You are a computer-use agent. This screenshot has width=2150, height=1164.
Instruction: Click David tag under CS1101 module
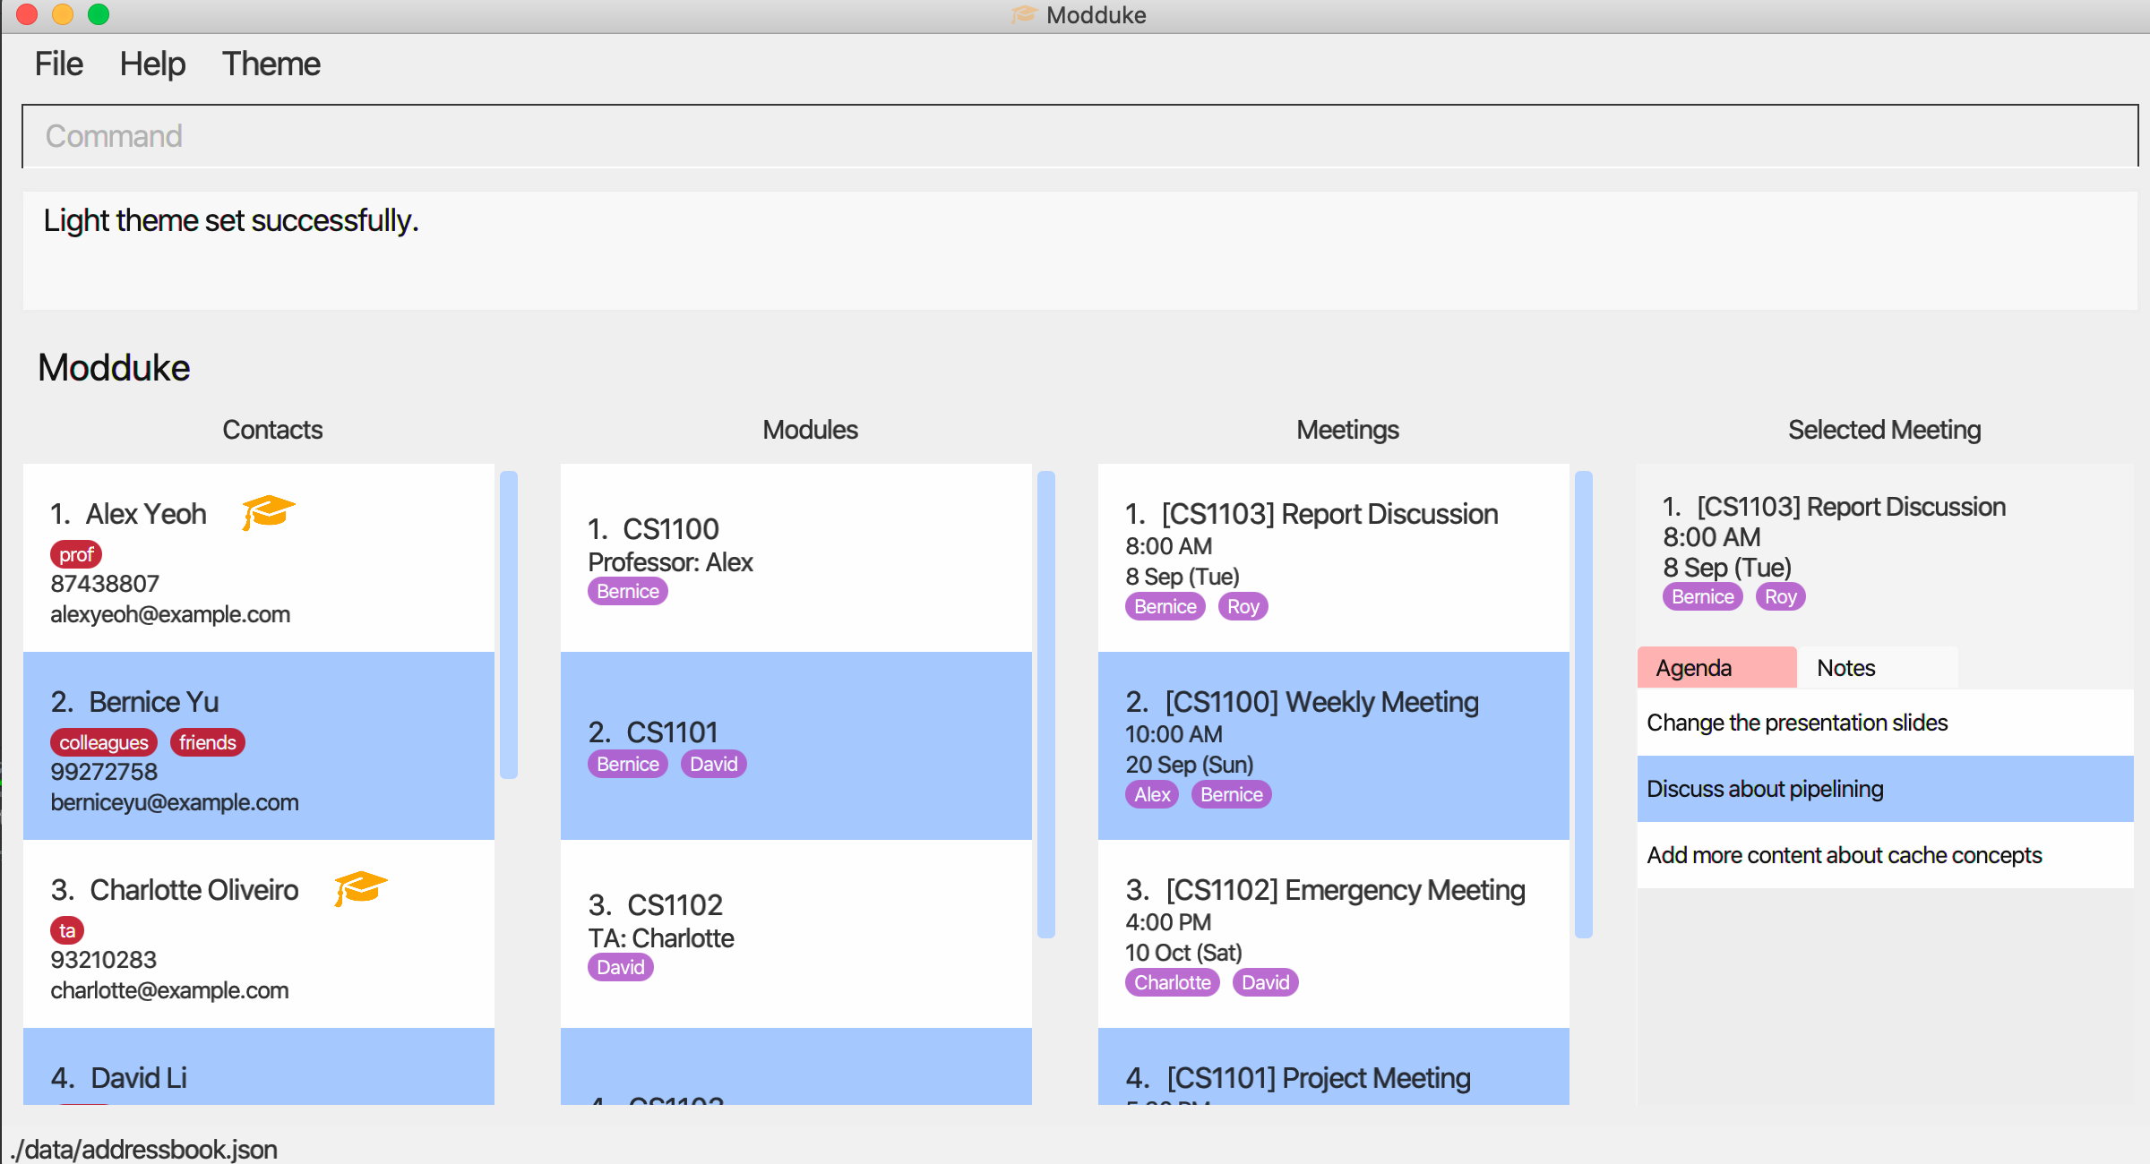click(x=714, y=764)
